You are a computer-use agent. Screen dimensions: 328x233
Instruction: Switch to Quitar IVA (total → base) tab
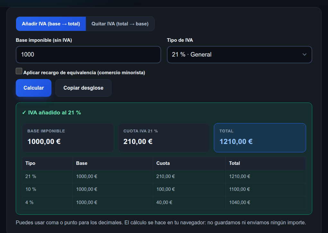[x=120, y=24]
